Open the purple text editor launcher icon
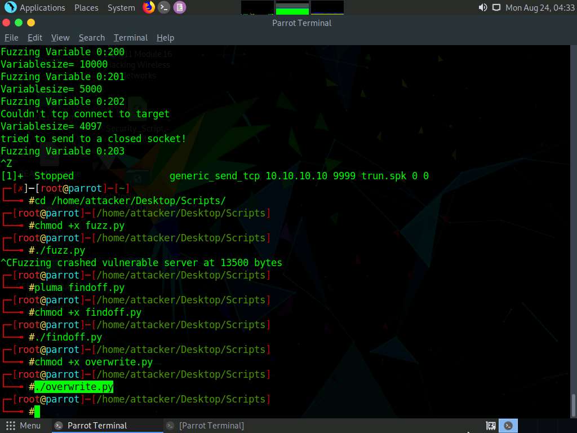The height and width of the screenshot is (433, 577). click(x=180, y=7)
